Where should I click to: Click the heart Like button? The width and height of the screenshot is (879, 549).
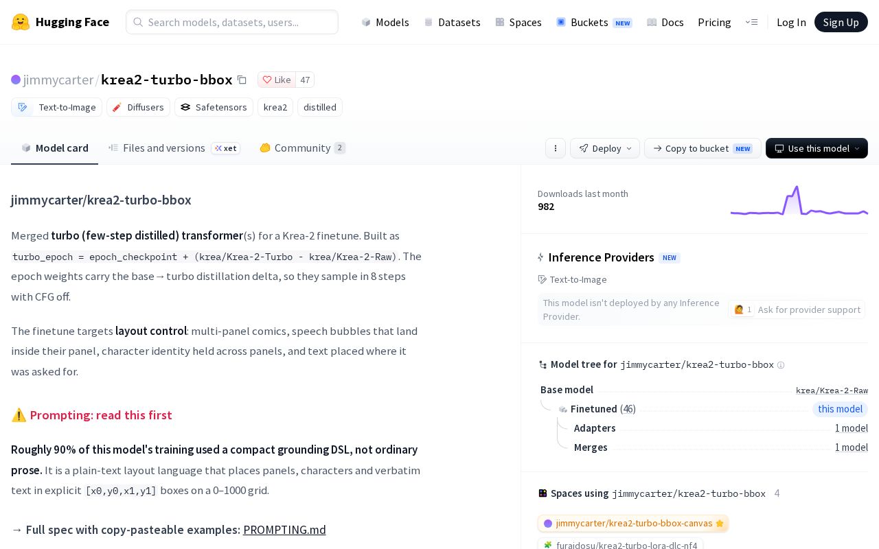coord(277,80)
